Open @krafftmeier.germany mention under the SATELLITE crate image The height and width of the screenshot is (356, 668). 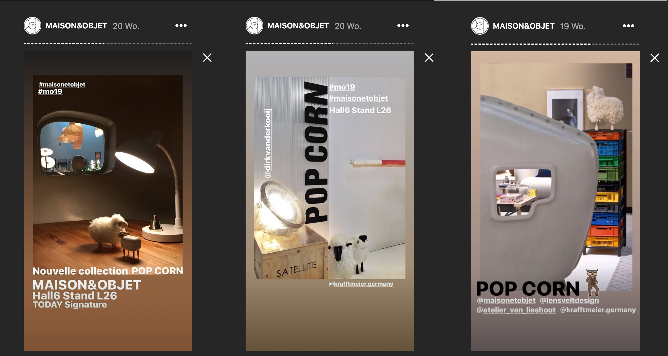(x=361, y=284)
